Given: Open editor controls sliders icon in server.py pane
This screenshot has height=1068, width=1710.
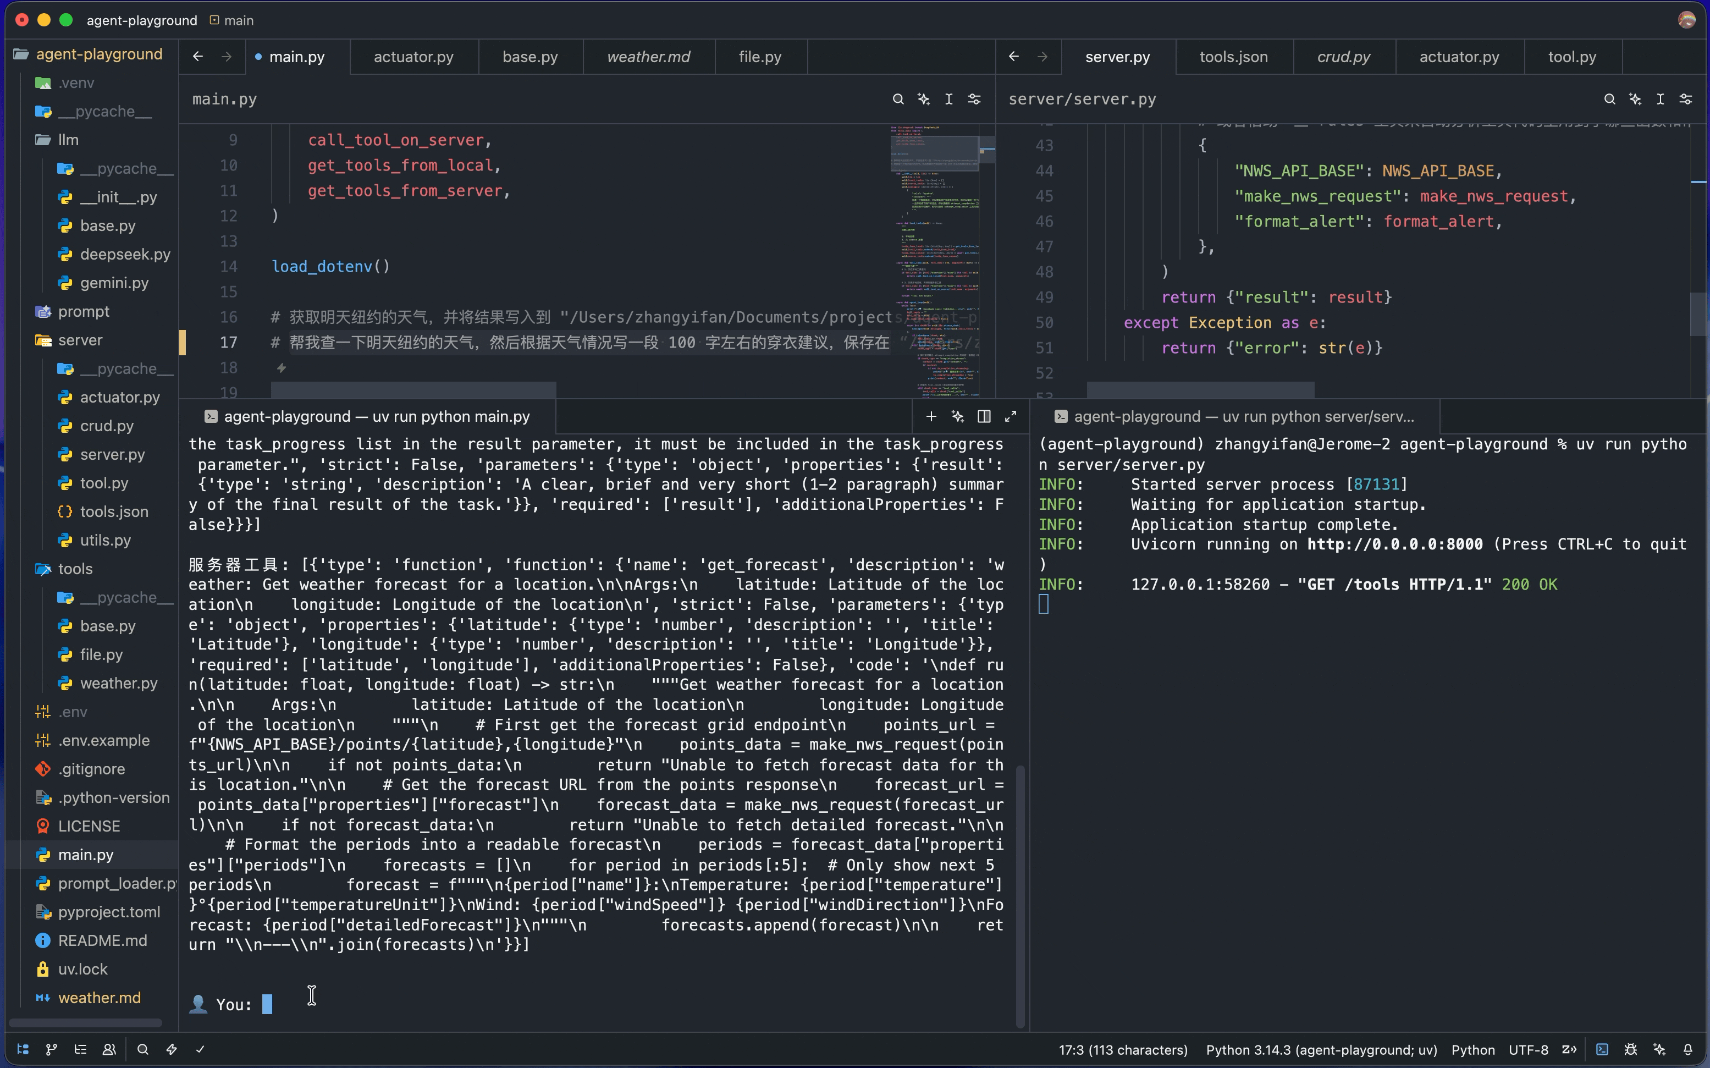Looking at the screenshot, I should pyautogui.click(x=1686, y=99).
